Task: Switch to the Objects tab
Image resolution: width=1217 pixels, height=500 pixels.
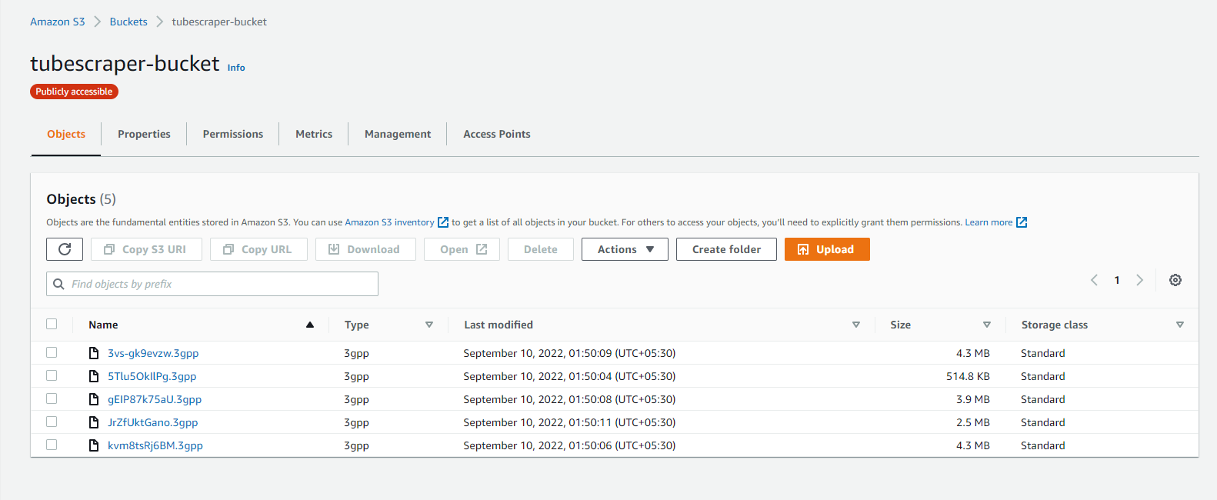Action: tap(66, 134)
